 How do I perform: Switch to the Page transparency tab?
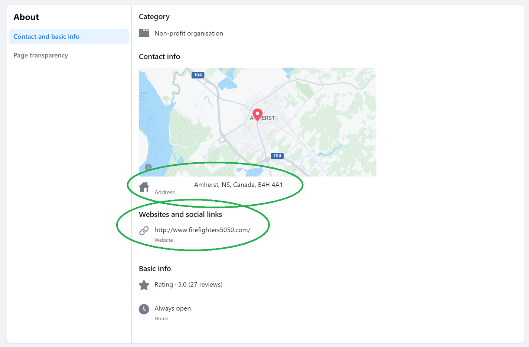(41, 55)
